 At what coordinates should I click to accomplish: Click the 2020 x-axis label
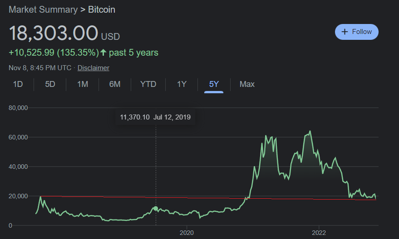click(187, 233)
